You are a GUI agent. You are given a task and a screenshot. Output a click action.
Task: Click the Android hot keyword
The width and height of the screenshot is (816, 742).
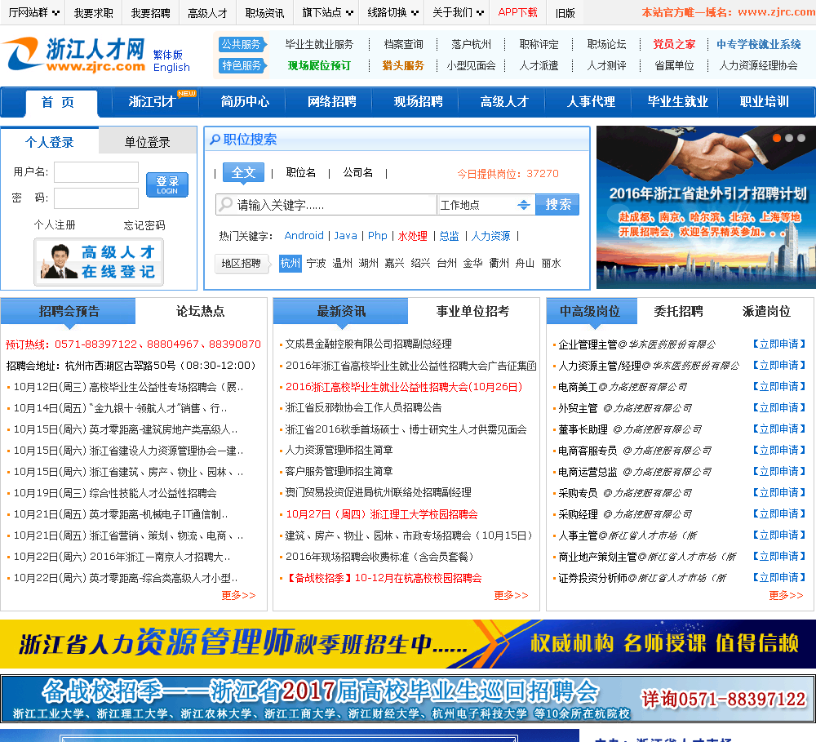pos(304,235)
